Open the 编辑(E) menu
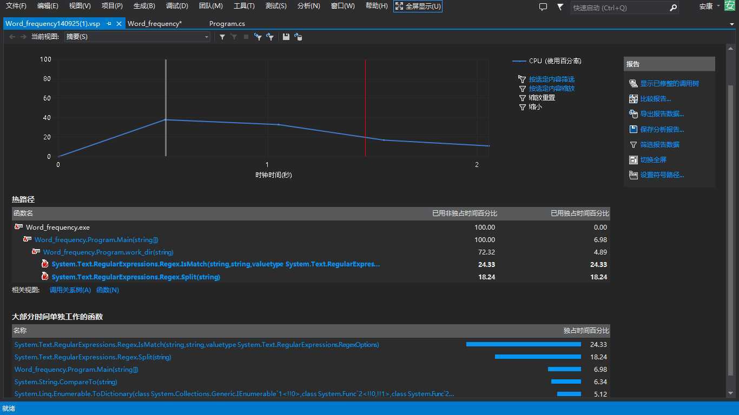739x415 pixels. (48, 6)
